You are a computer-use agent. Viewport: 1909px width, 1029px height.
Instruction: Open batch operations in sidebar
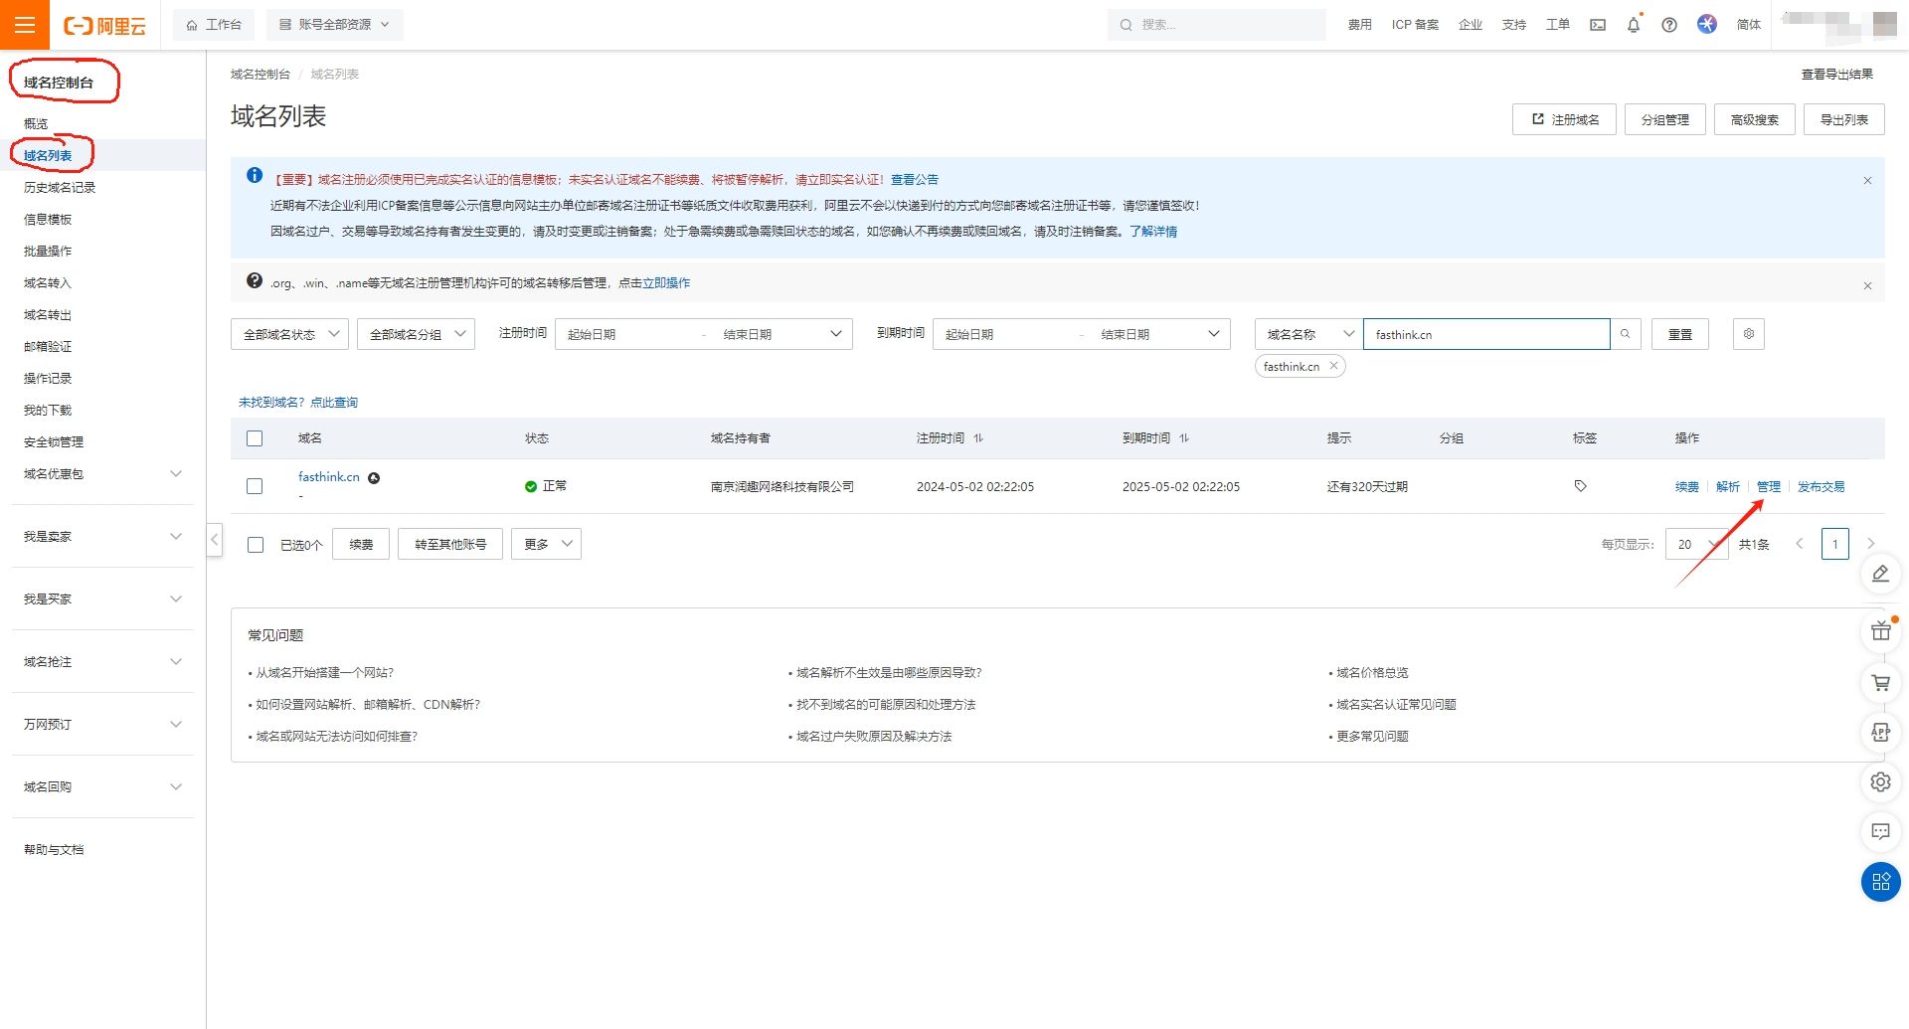click(48, 252)
